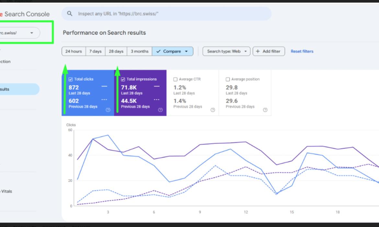379x227 pixels.
Task: Click the Reset filters link
Action: (x=302, y=51)
